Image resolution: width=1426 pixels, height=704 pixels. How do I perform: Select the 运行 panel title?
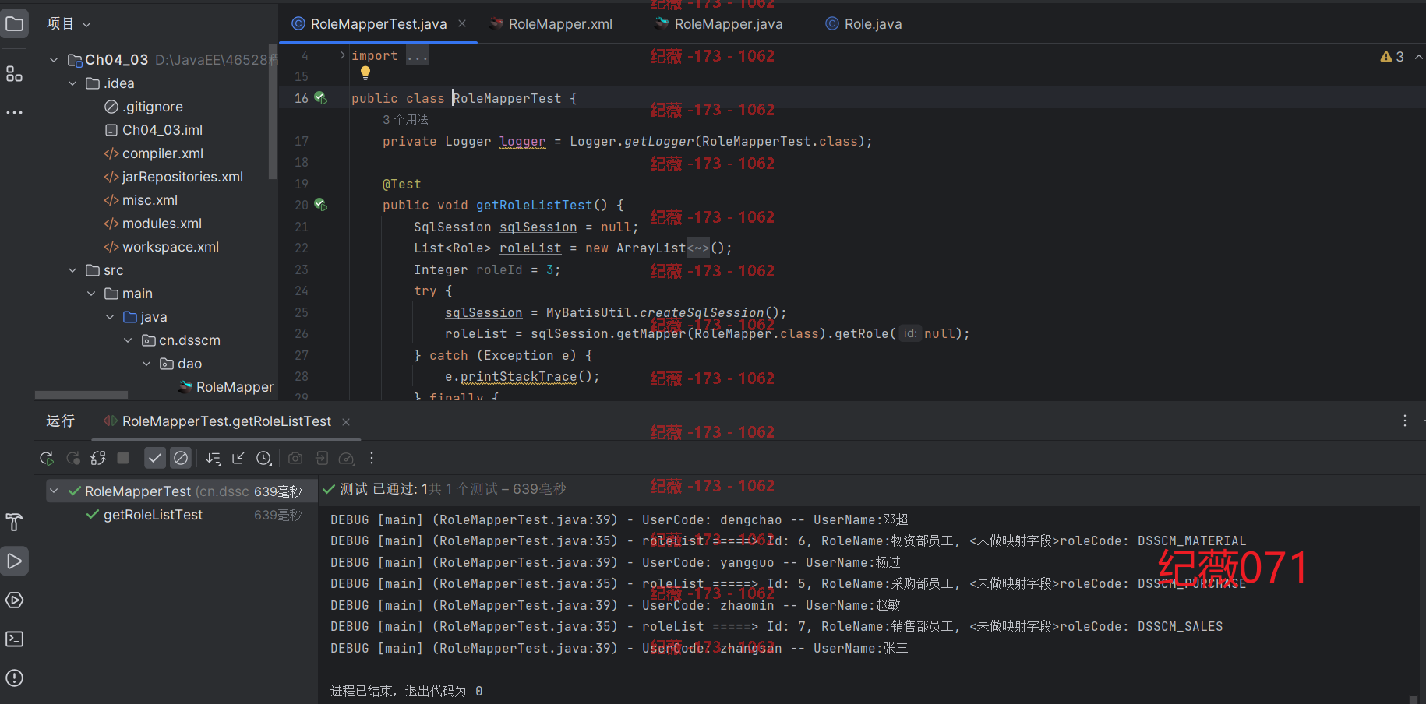point(60,421)
